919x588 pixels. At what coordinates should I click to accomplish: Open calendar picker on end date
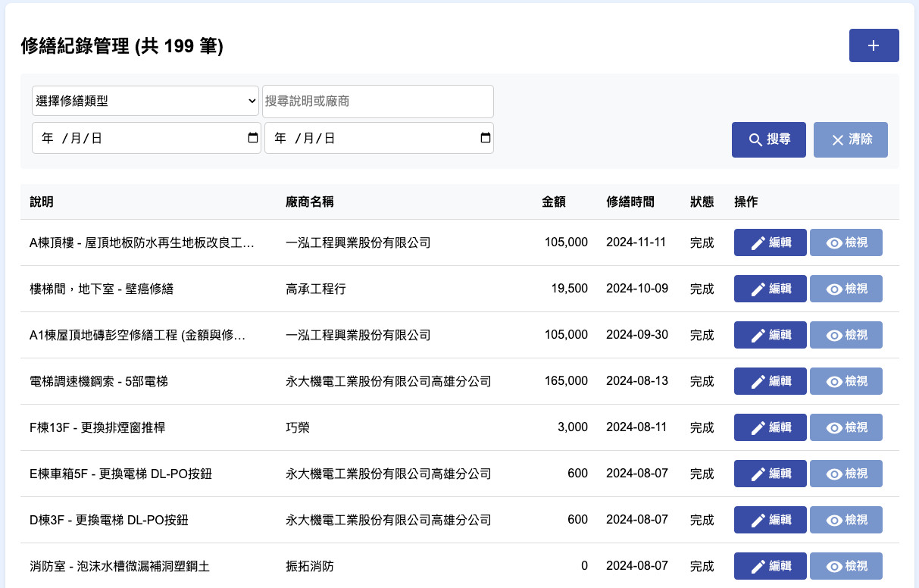pyautogui.click(x=486, y=138)
